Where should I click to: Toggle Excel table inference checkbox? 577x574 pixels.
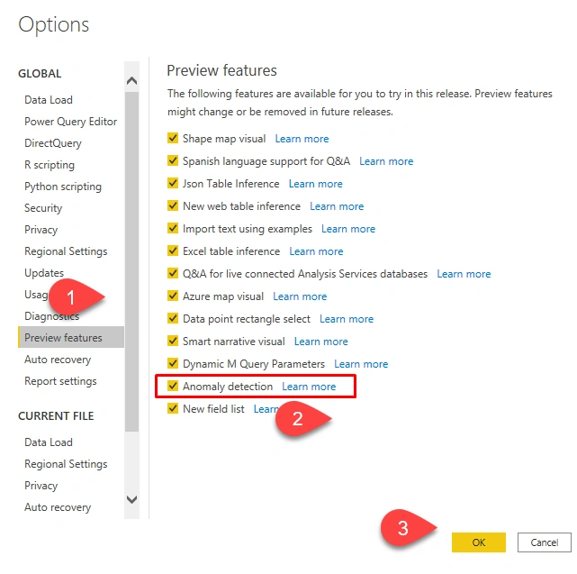[x=173, y=251]
